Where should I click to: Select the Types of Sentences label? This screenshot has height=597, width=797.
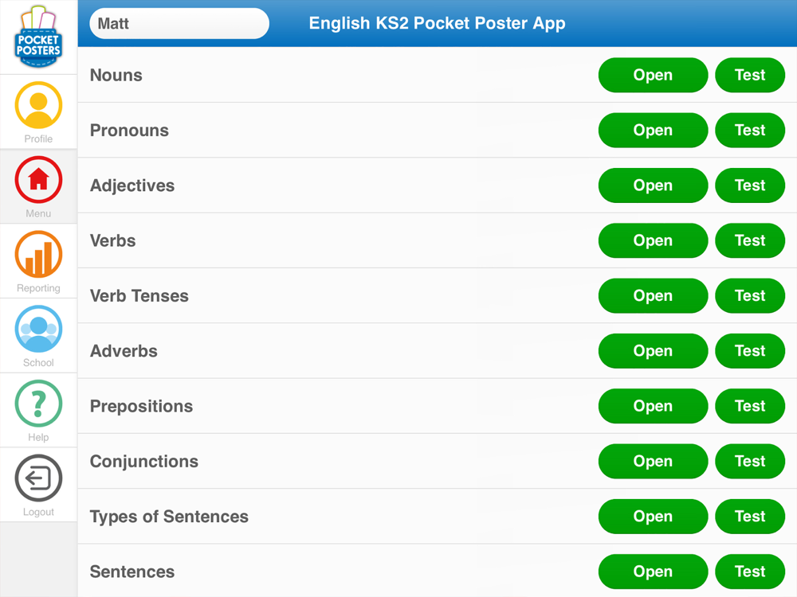pyautogui.click(x=169, y=517)
